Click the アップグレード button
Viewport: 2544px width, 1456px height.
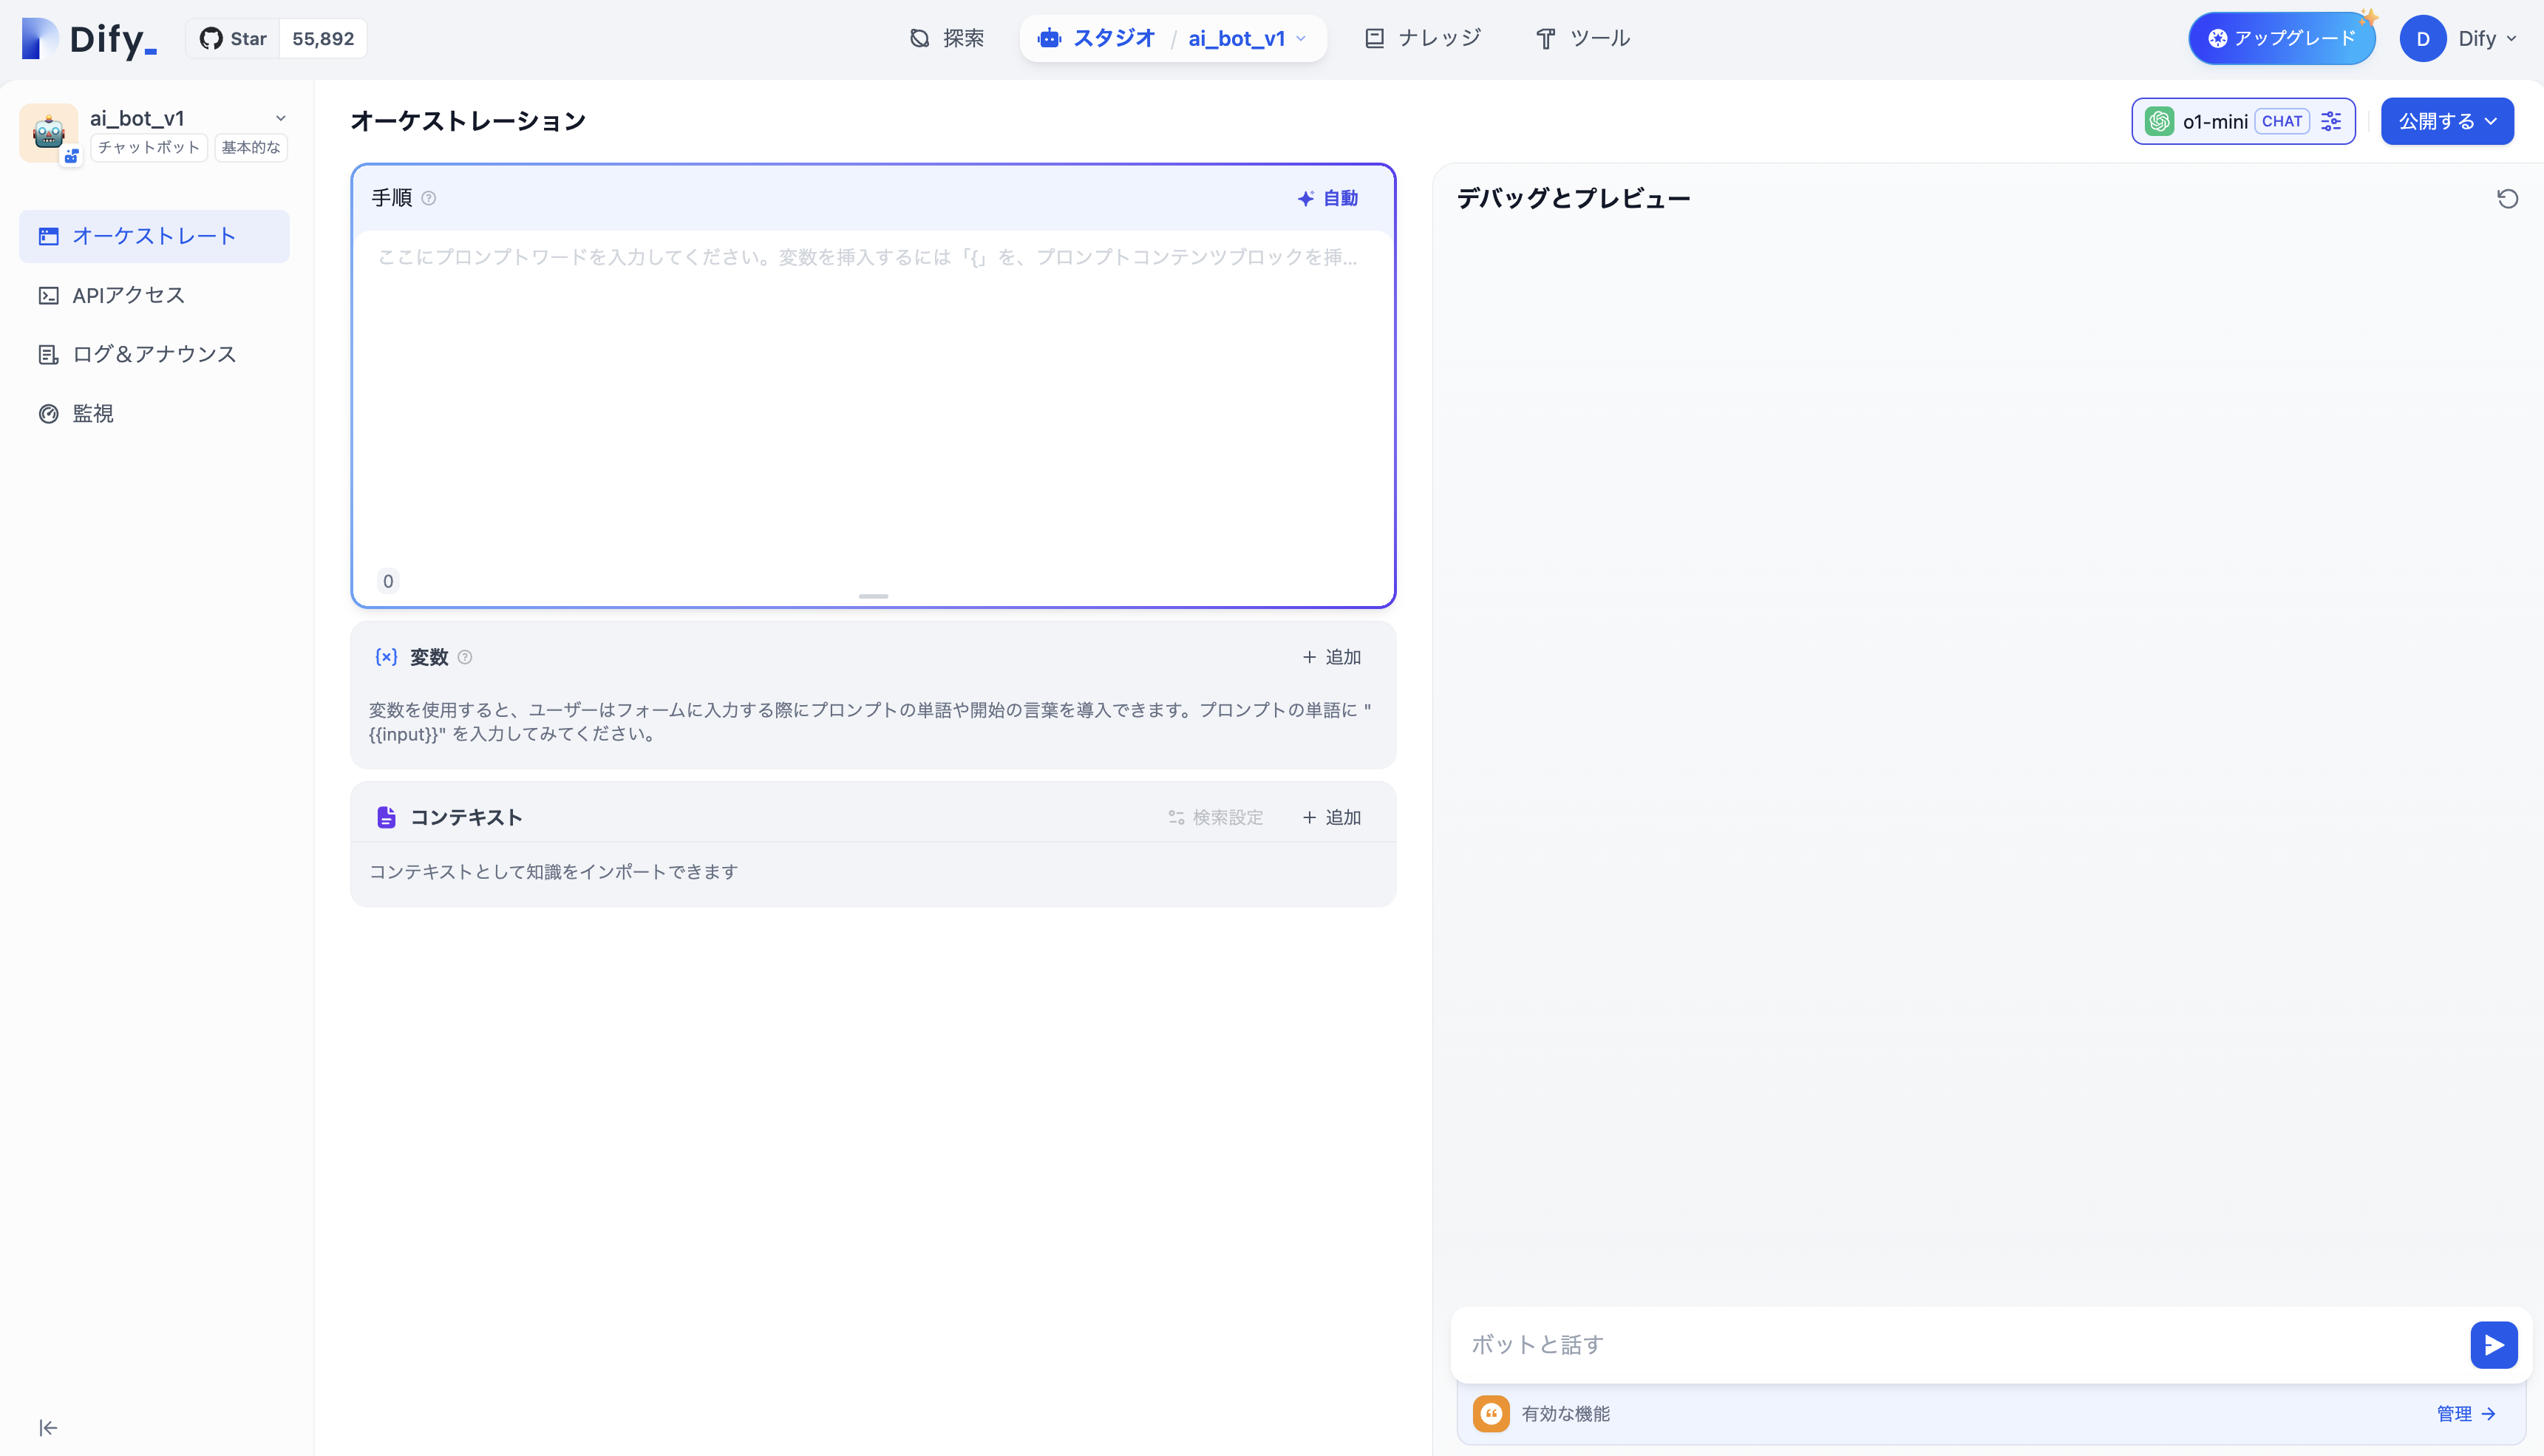click(2281, 38)
